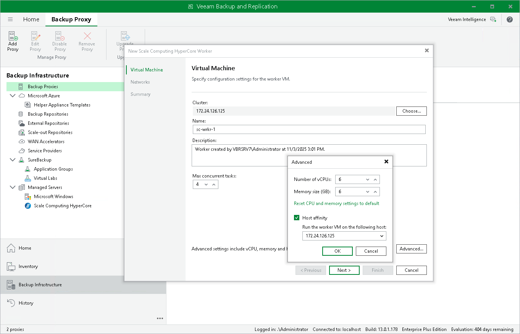Click the Cluster address field
Screen dimensions: 520x334
click(294, 111)
